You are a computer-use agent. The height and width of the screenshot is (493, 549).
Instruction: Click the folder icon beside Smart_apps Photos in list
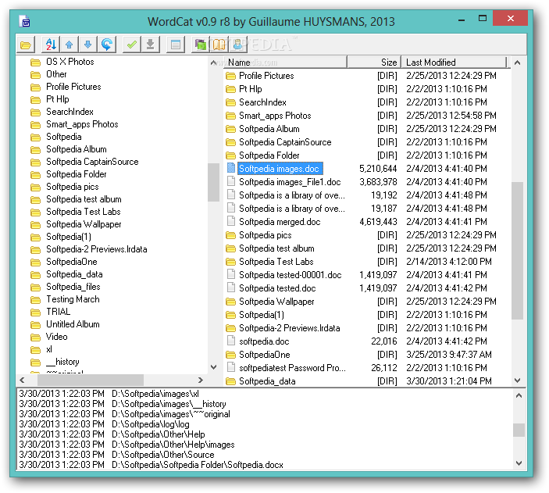point(230,116)
